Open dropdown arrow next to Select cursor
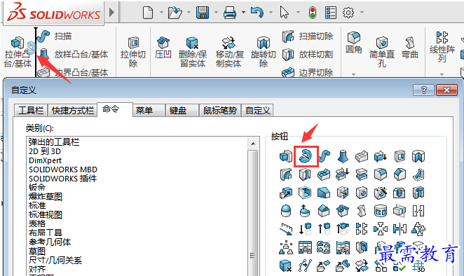 (298, 13)
